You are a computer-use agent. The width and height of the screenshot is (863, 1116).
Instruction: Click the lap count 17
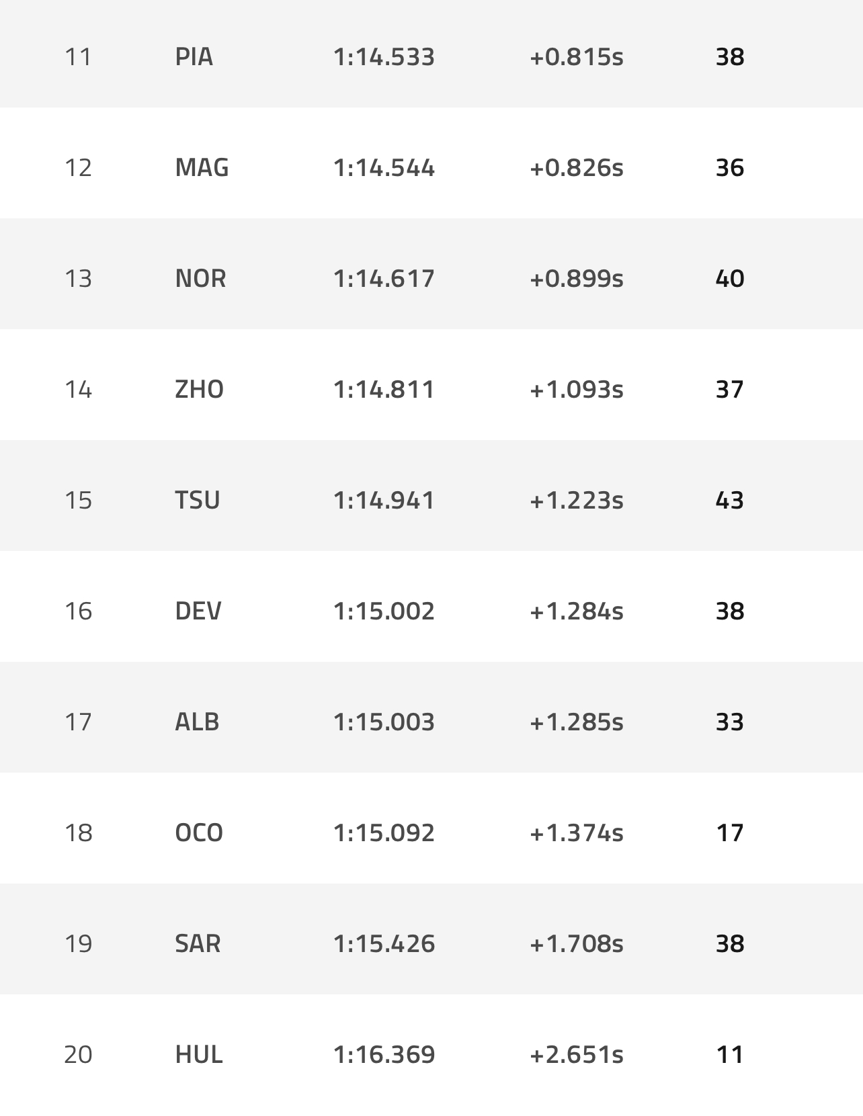(729, 832)
